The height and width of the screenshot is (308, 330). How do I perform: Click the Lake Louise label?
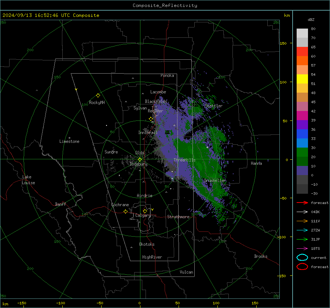pos(28,180)
